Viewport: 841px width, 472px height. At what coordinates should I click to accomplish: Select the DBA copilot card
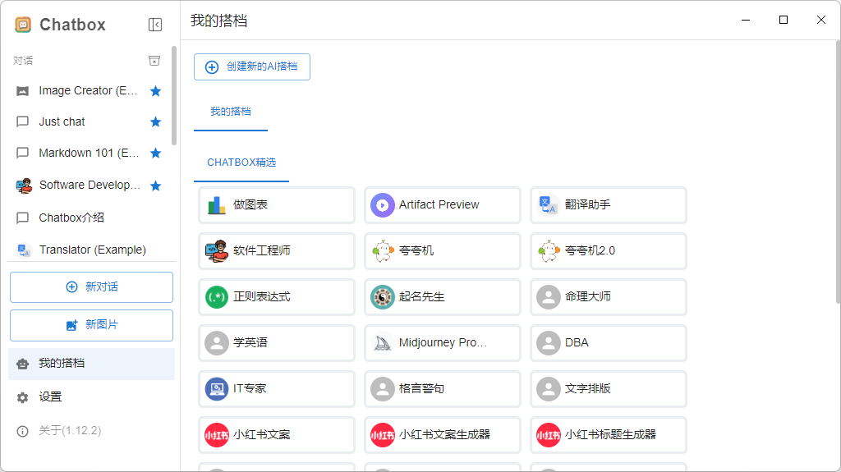[609, 343]
